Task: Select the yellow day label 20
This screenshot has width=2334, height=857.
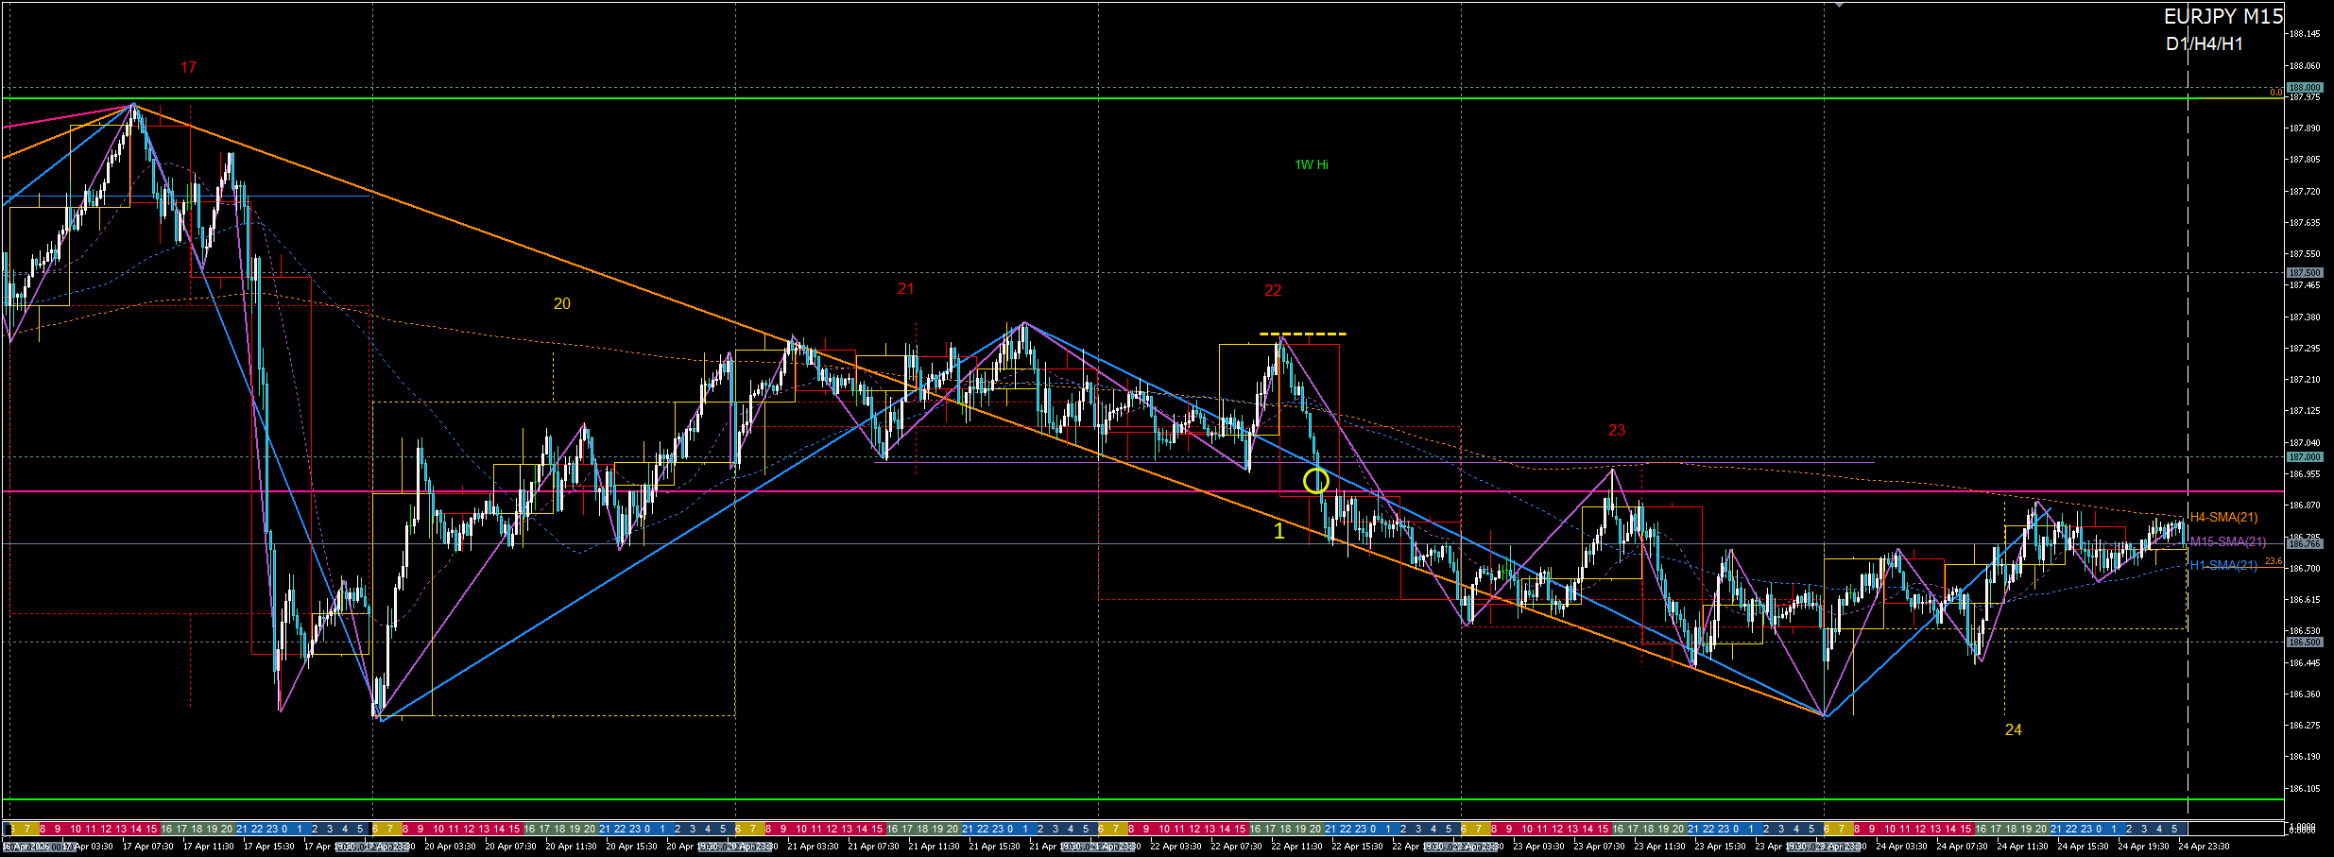Action: [x=561, y=304]
